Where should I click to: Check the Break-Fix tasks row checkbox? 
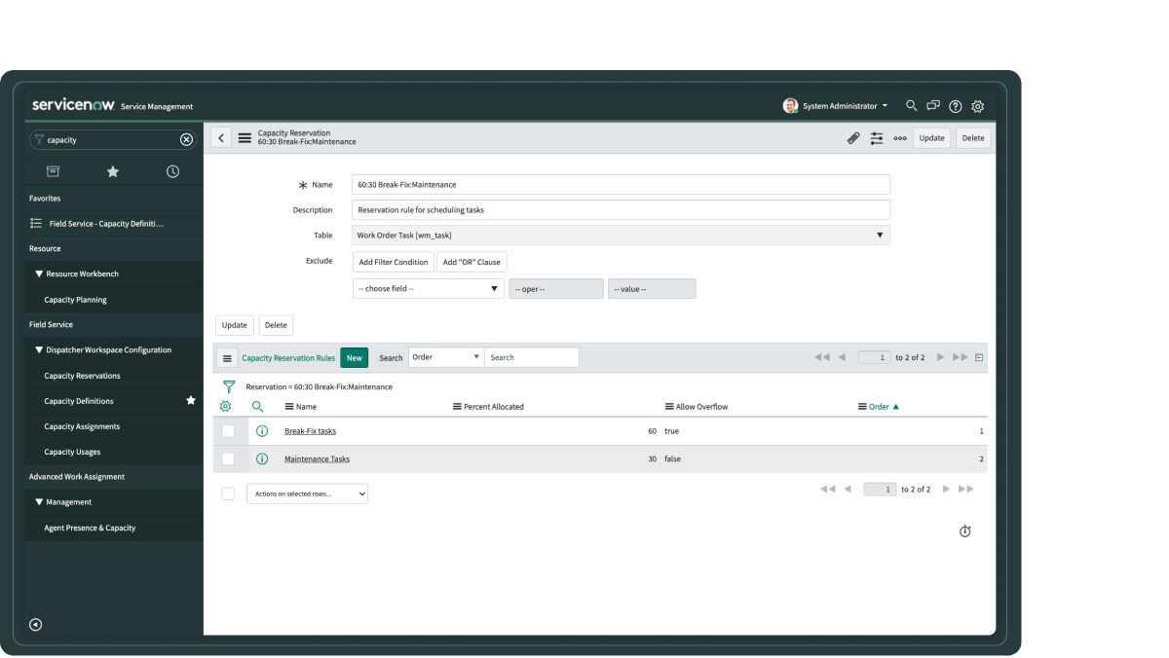(228, 430)
